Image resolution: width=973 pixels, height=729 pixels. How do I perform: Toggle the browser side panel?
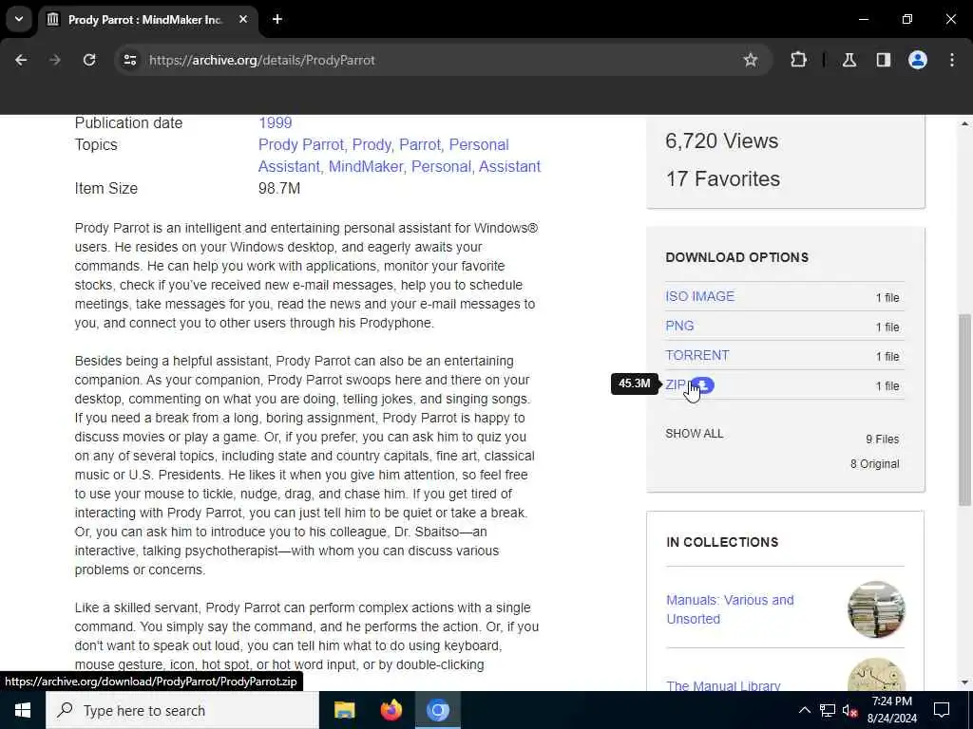click(x=884, y=60)
